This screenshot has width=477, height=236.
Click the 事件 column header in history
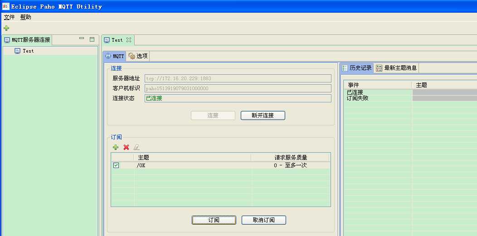(x=378, y=85)
